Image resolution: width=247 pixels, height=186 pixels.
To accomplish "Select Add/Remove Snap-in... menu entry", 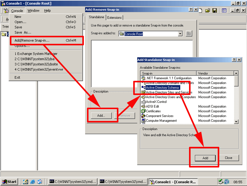I will pyautogui.click(x=45, y=40).
